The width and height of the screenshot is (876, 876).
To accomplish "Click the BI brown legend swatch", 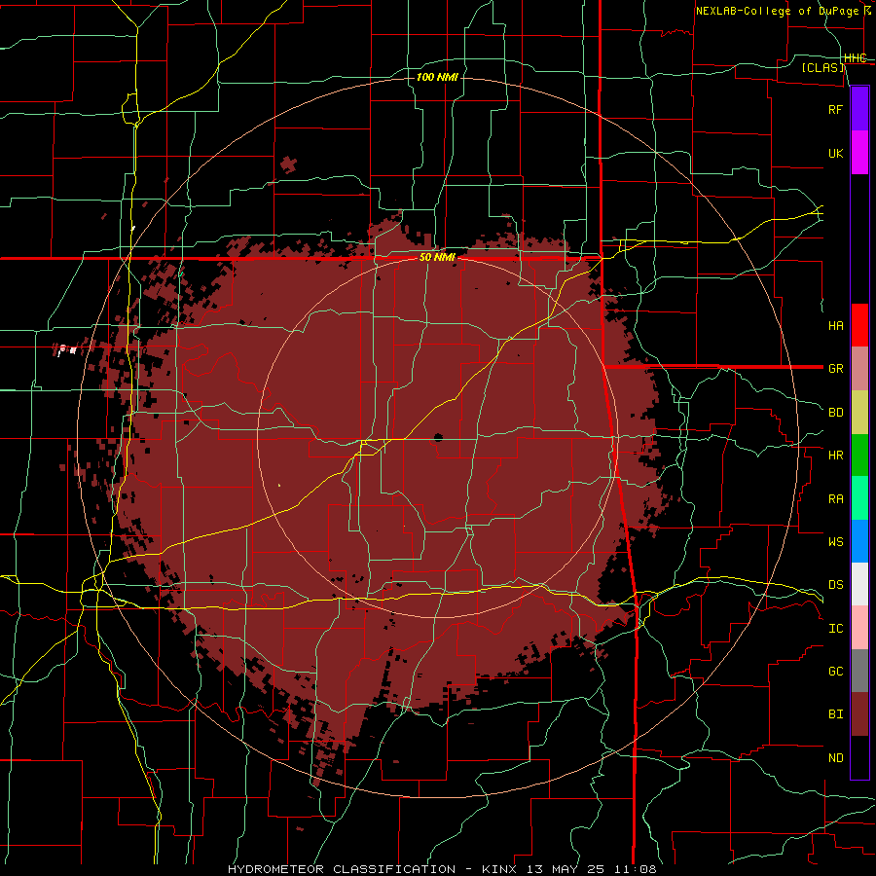I will 859,714.
